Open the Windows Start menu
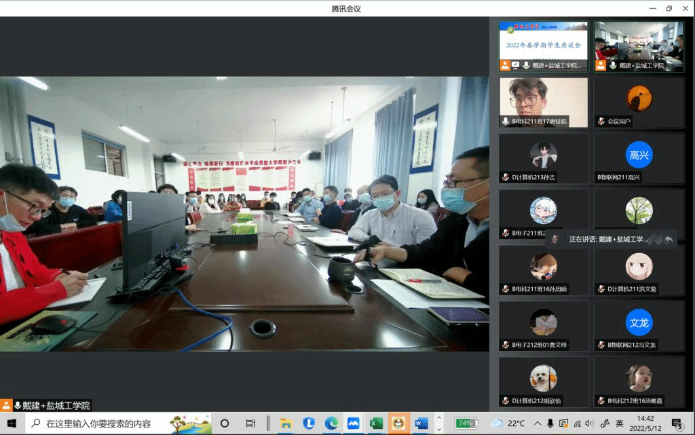 click(12, 423)
